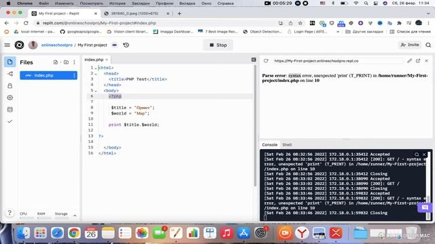Open the chat bubble icon near console

(x=424, y=207)
